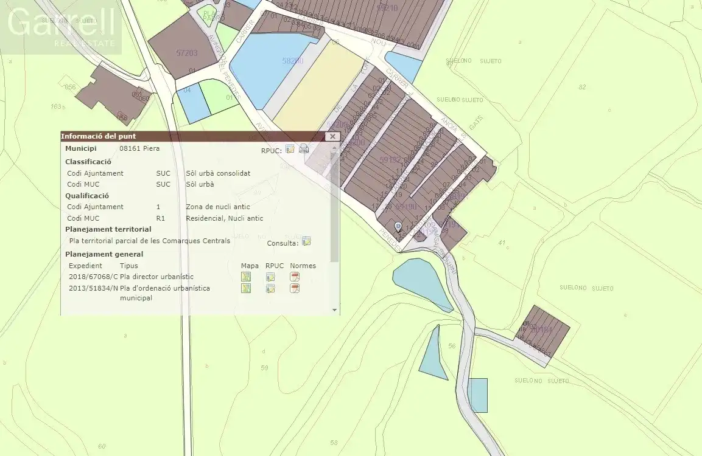Click the Planejament general heading

click(104, 254)
